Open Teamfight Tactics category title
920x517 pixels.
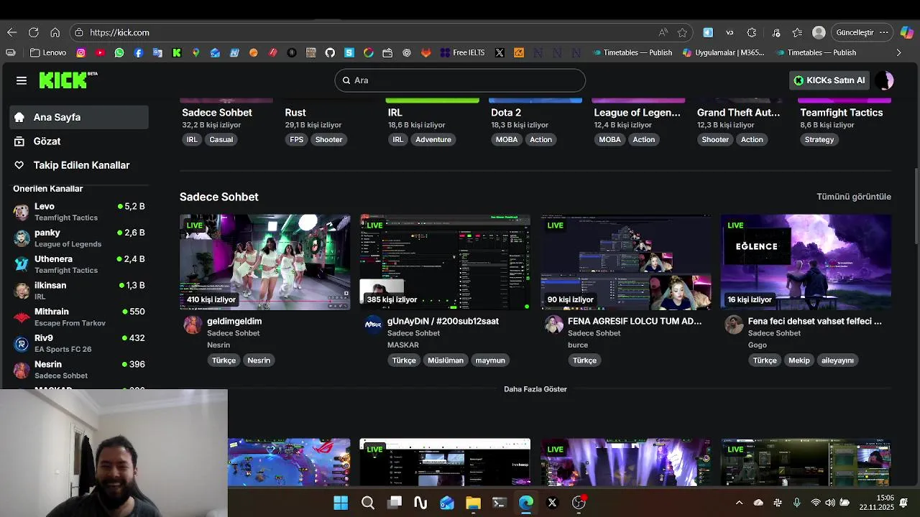tap(841, 112)
